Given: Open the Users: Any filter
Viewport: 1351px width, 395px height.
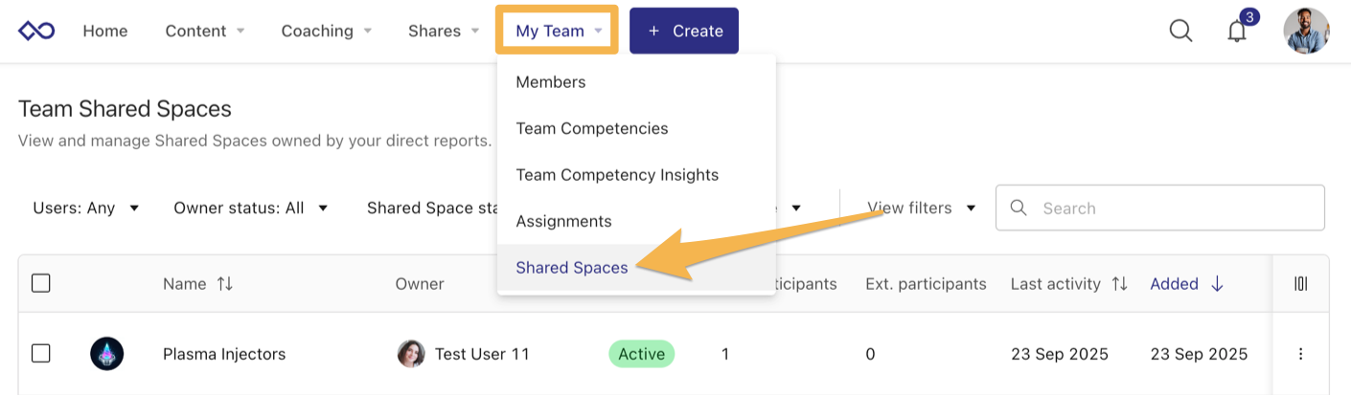Looking at the screenshot, I should point(86,208).
